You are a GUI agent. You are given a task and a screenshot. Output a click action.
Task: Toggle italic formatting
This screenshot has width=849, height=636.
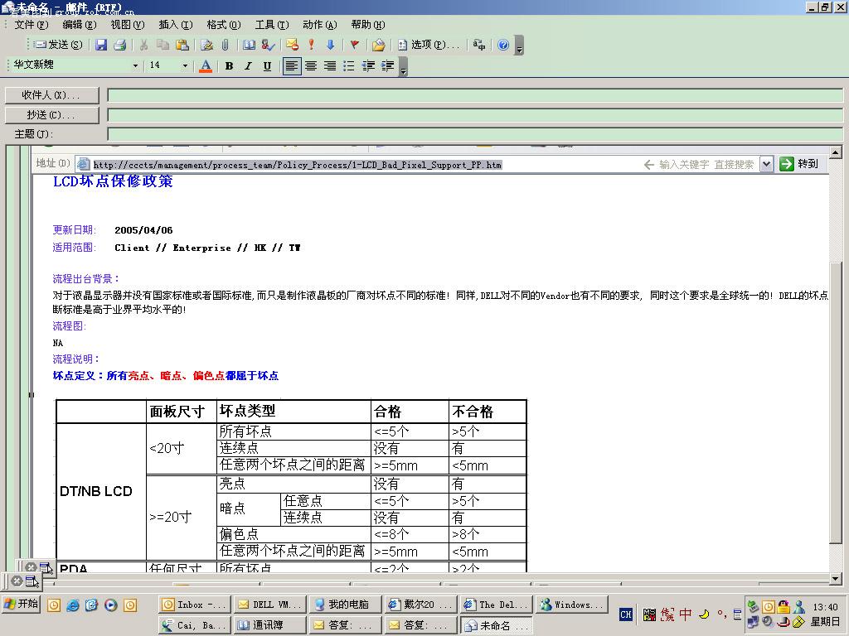[248, 66]
